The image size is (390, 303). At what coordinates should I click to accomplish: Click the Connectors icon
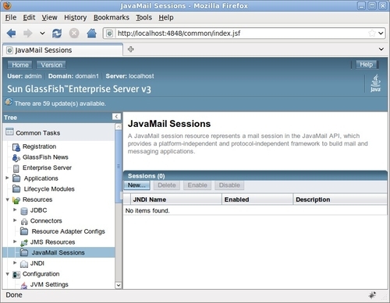pyautogui.click(x=24, y=221)
